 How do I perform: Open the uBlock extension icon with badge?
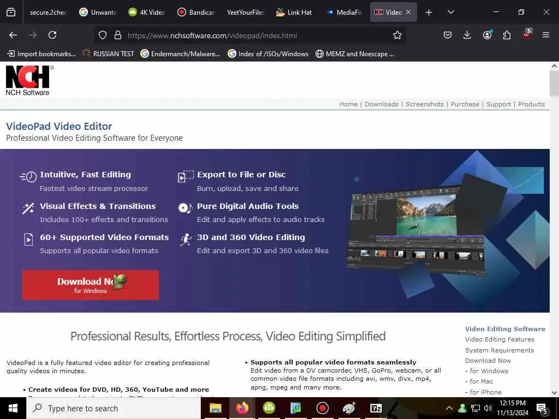(527, 34)
